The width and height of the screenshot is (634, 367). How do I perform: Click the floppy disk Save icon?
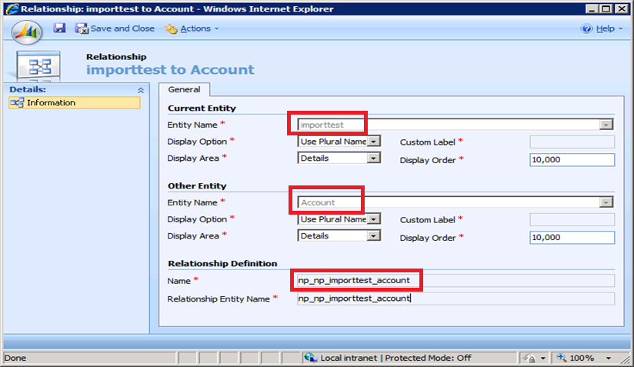coord(59,28)
